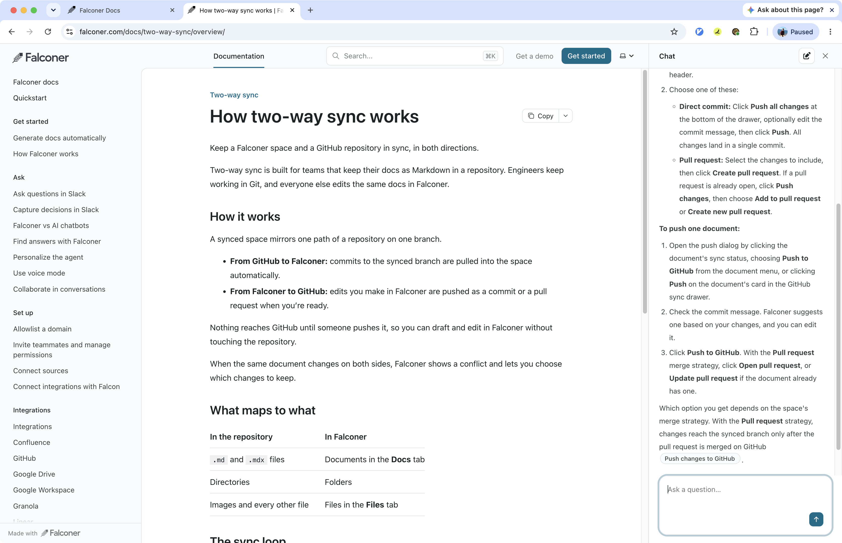842x543 pixels.
Task: Select the Documentation tab
Action: [x=239, y=56]
